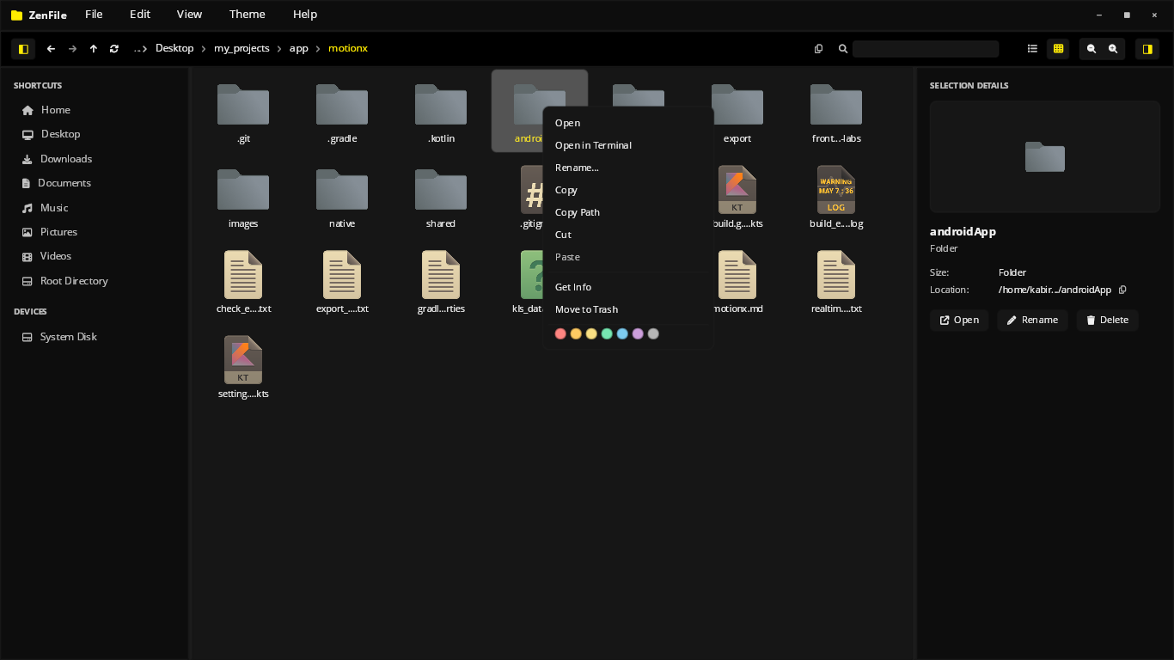Select the check_e....txt file
Screen dimensions: 1174x660
click(x=243, y=282)
